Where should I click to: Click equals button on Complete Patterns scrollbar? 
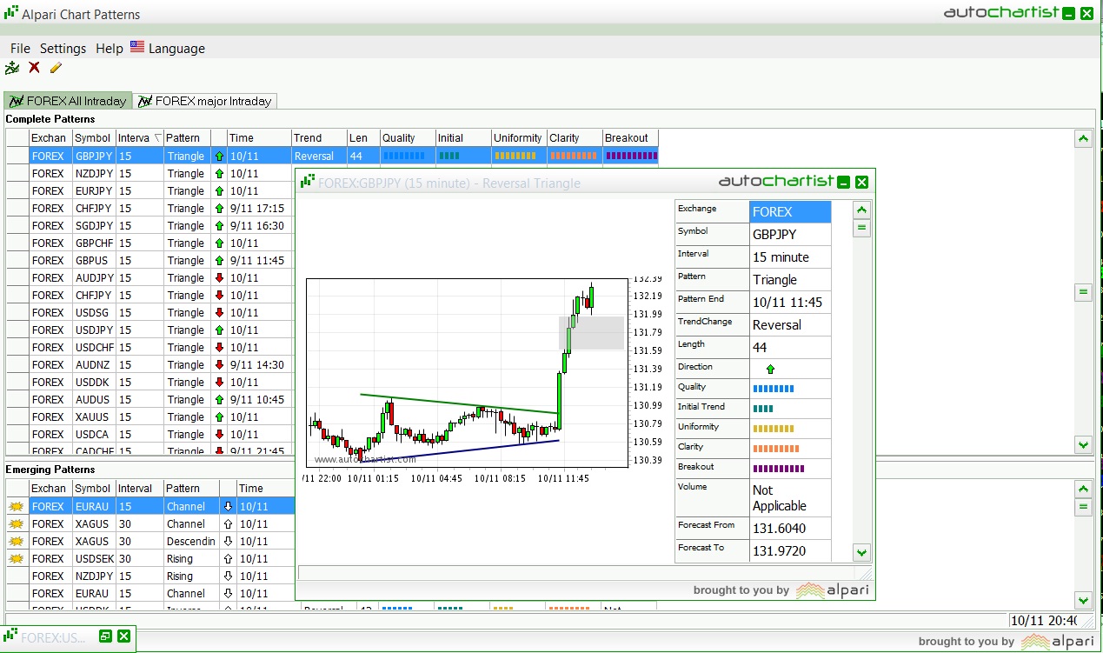[1083, 292]
